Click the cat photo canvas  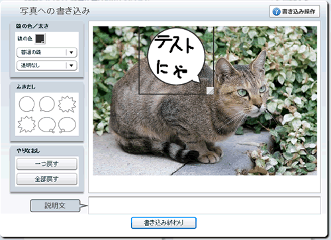(x=205, y=100)
